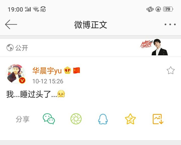This screenshot has height=145, width=181.
Task: Tap the red V verified badge
Action: pyautogui.click(x=22, y=80)
